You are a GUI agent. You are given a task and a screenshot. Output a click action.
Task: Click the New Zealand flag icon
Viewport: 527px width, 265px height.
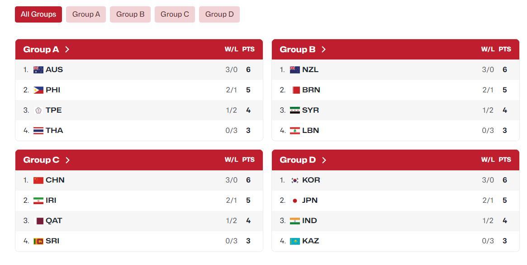coord(295,70)
